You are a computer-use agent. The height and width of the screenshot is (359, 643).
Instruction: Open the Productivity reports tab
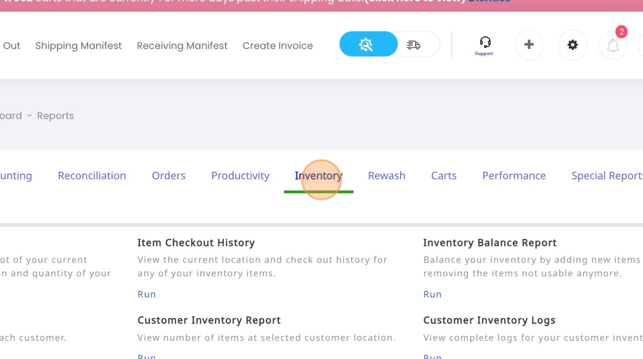[x=240, y=176]
